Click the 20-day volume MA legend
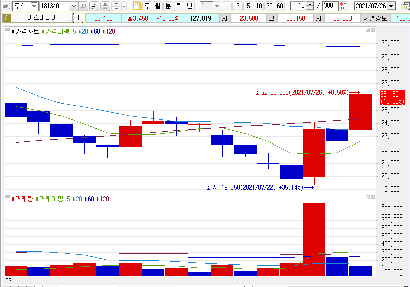Screen dimensions: 410x287 coord(77,199)
